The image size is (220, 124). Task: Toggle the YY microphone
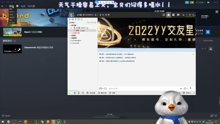click(x=79, y=93)
